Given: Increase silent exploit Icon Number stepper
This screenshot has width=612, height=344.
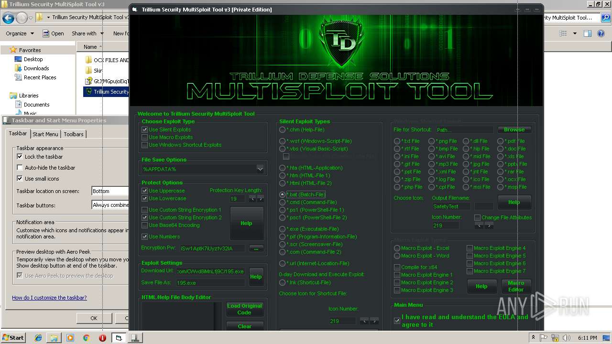Looking at the screenshot, I should [374, 321].
